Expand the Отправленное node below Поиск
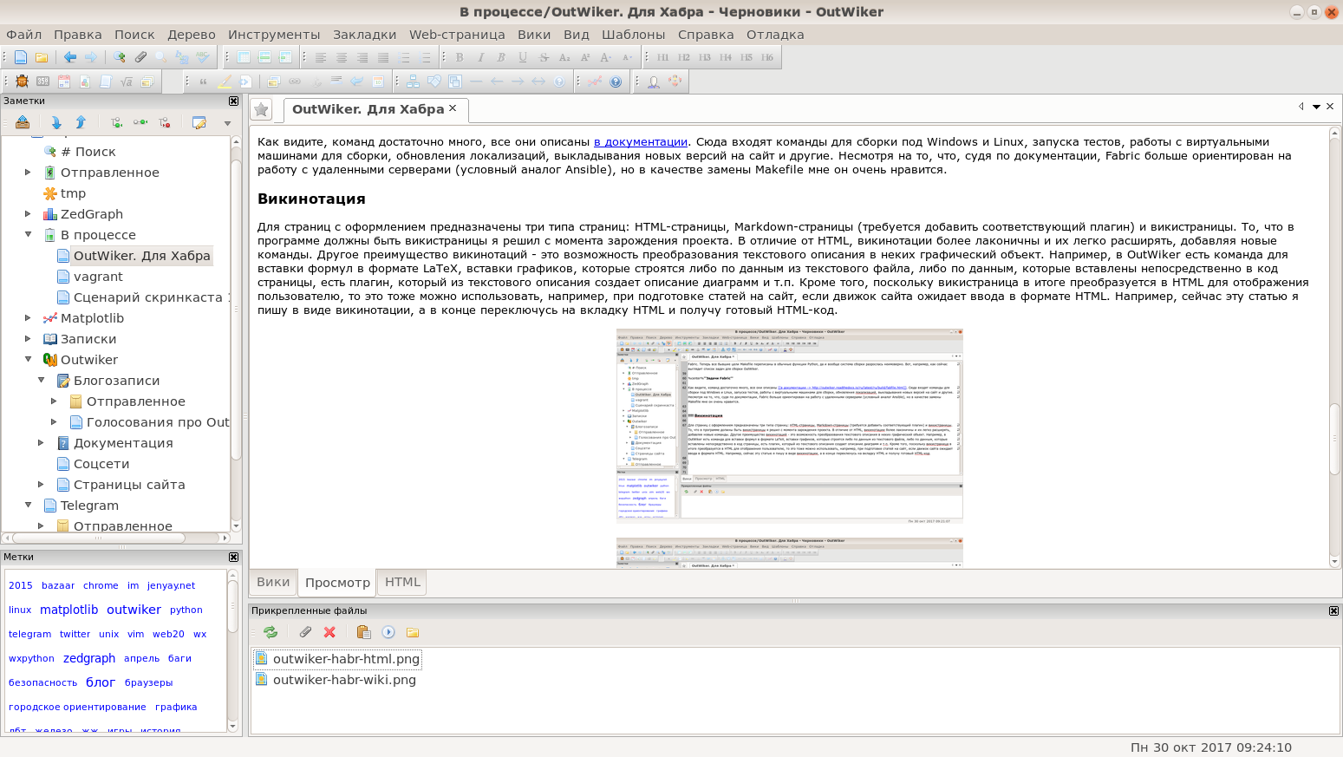The height and width of the screenshot is (757, 1343). point(28,173)
